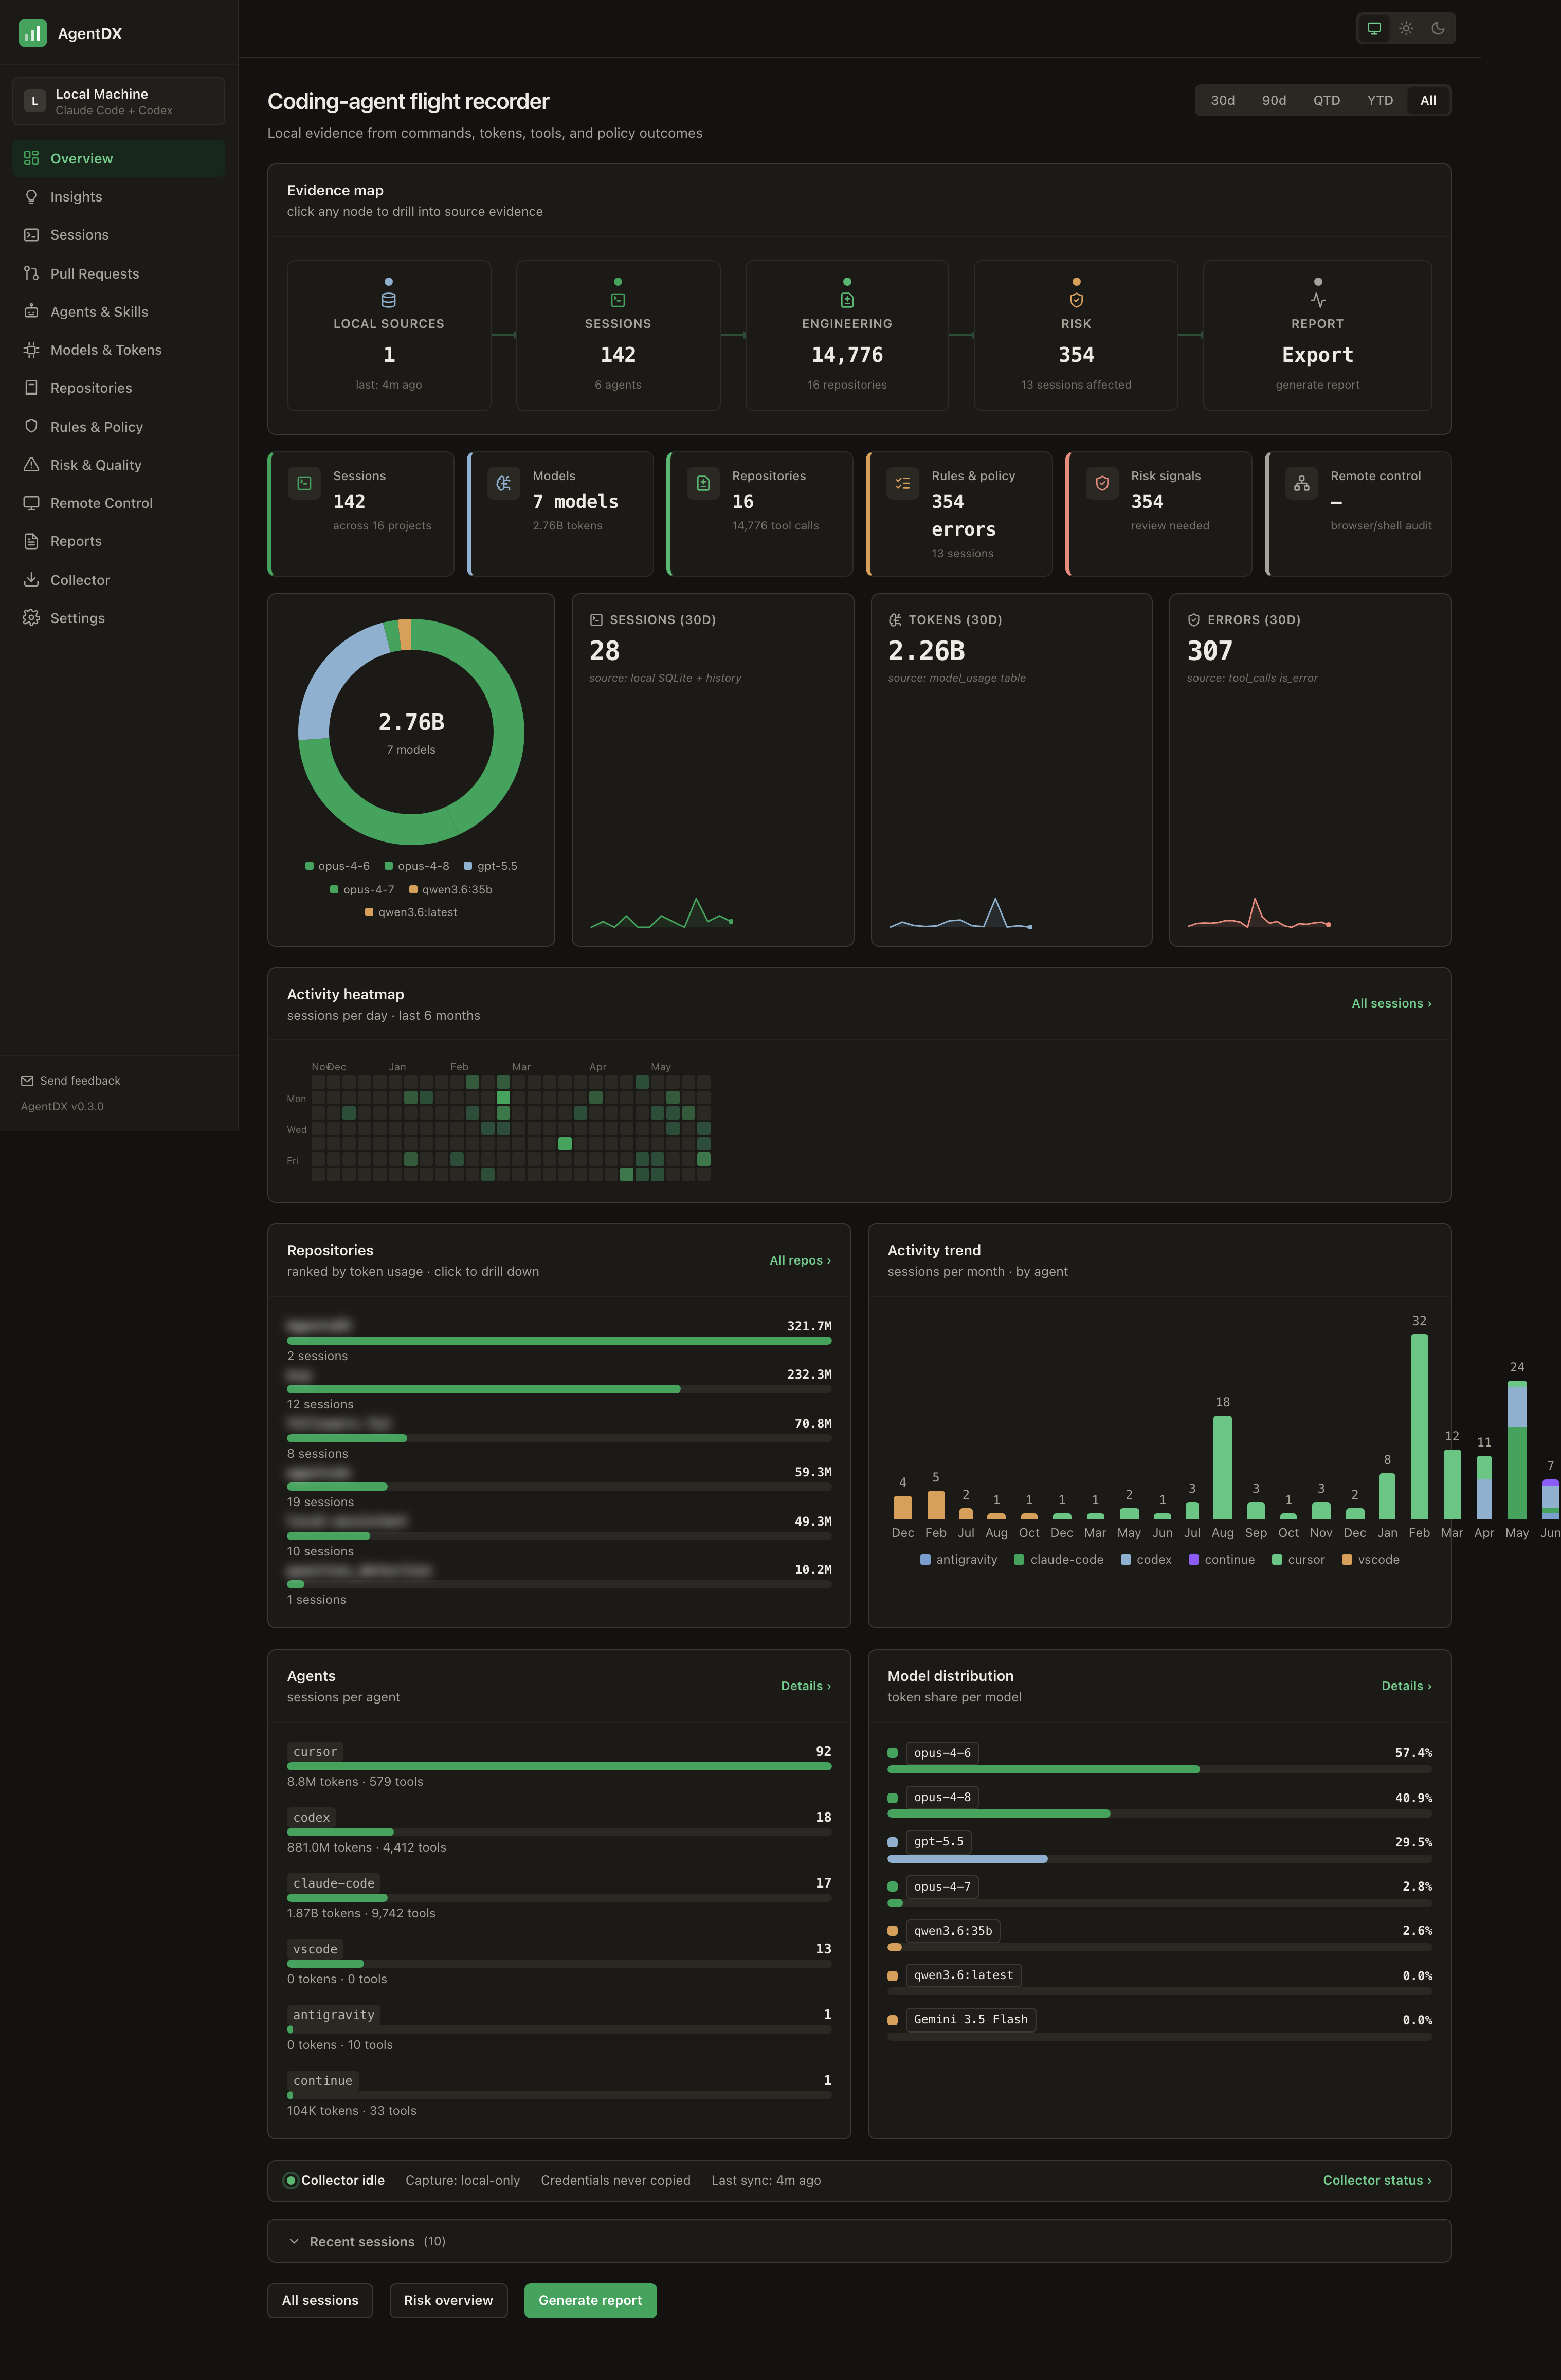
Task: Click the Remote Control monitor icon in sidebar
Action: point(31,503)
